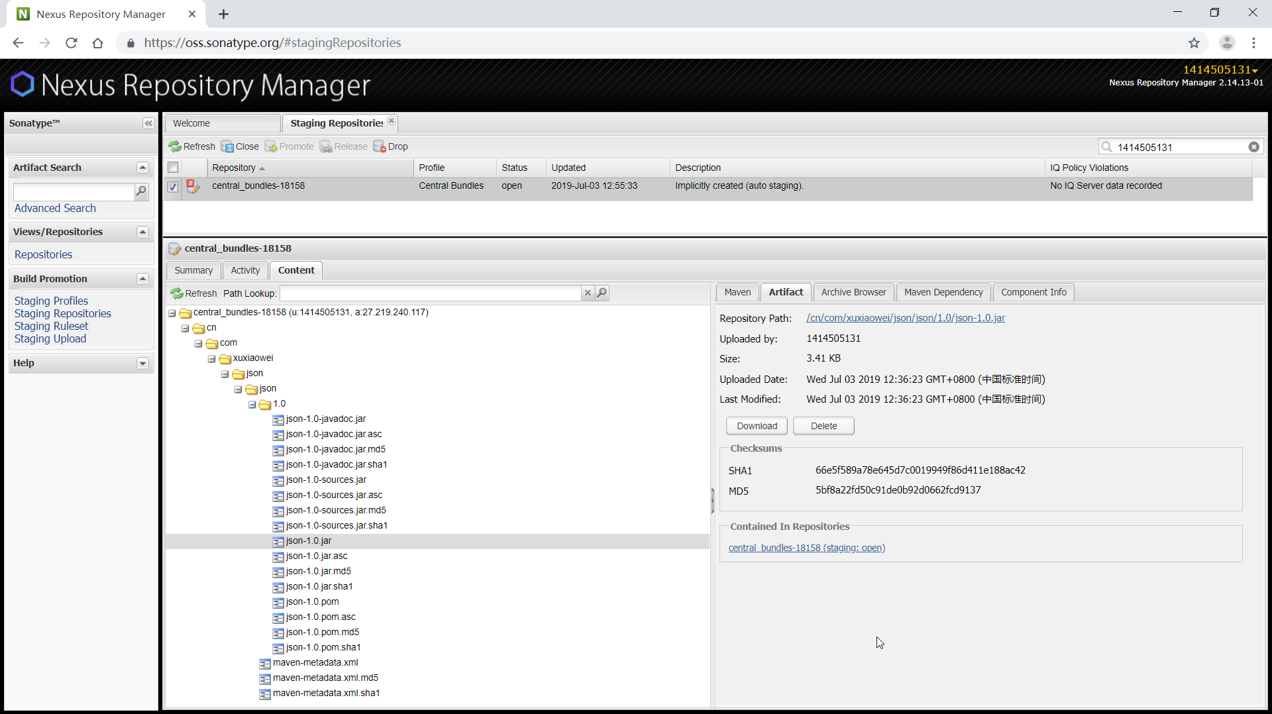Collapse the cn folder node
1272x714 pixels.
click(x=185, y=328)
